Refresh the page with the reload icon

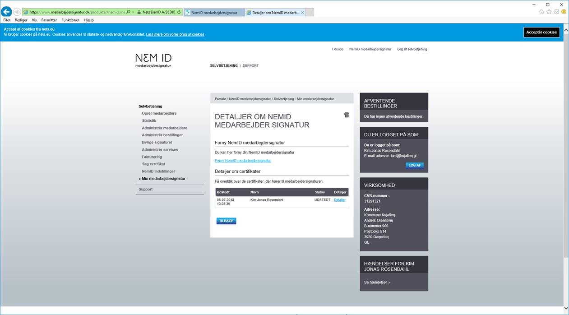pos(180,12)
